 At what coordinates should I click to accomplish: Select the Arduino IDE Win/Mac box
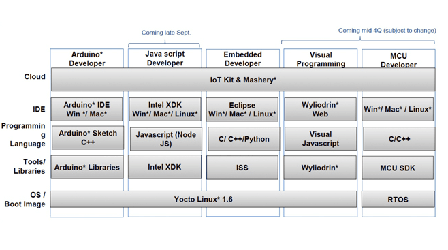click(87, 109)
